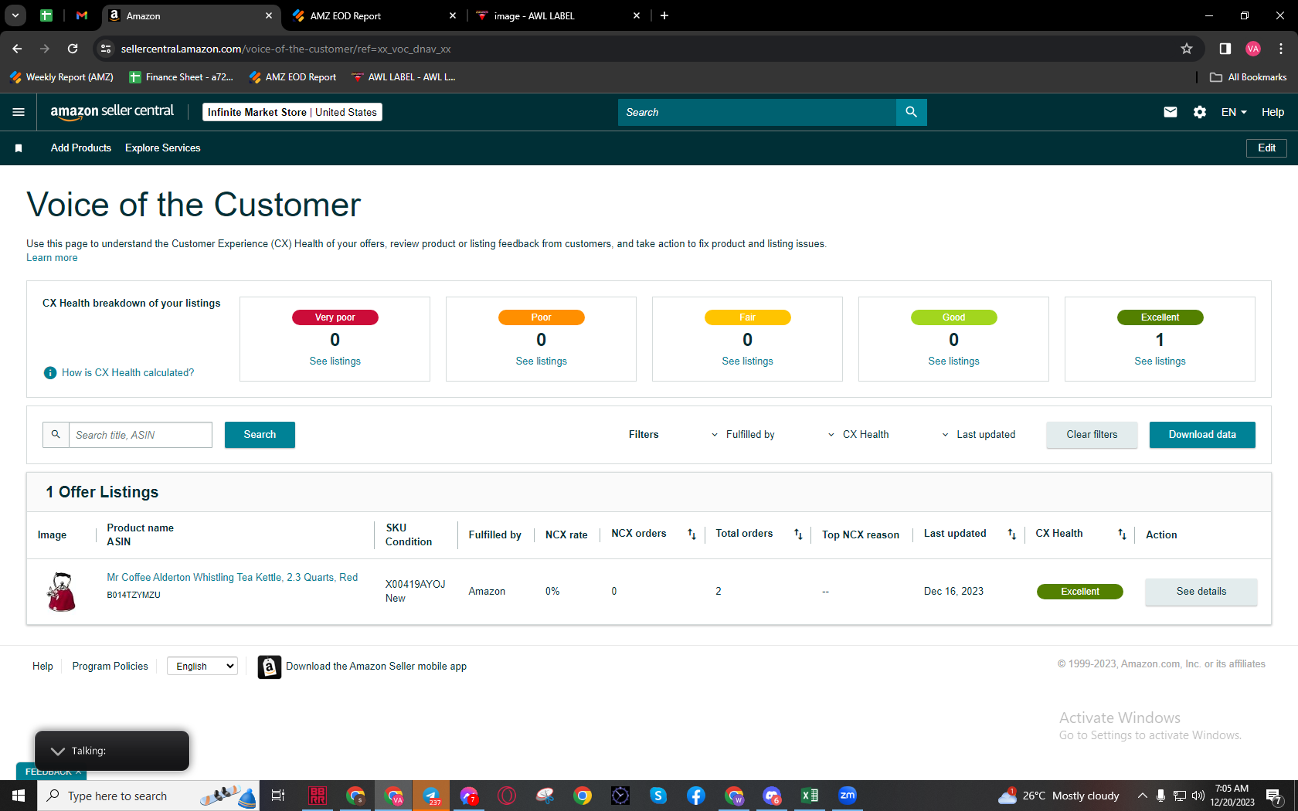Switch to the AMZ EOD Report tab
The image size is (1298, 811).
point(375,15)
